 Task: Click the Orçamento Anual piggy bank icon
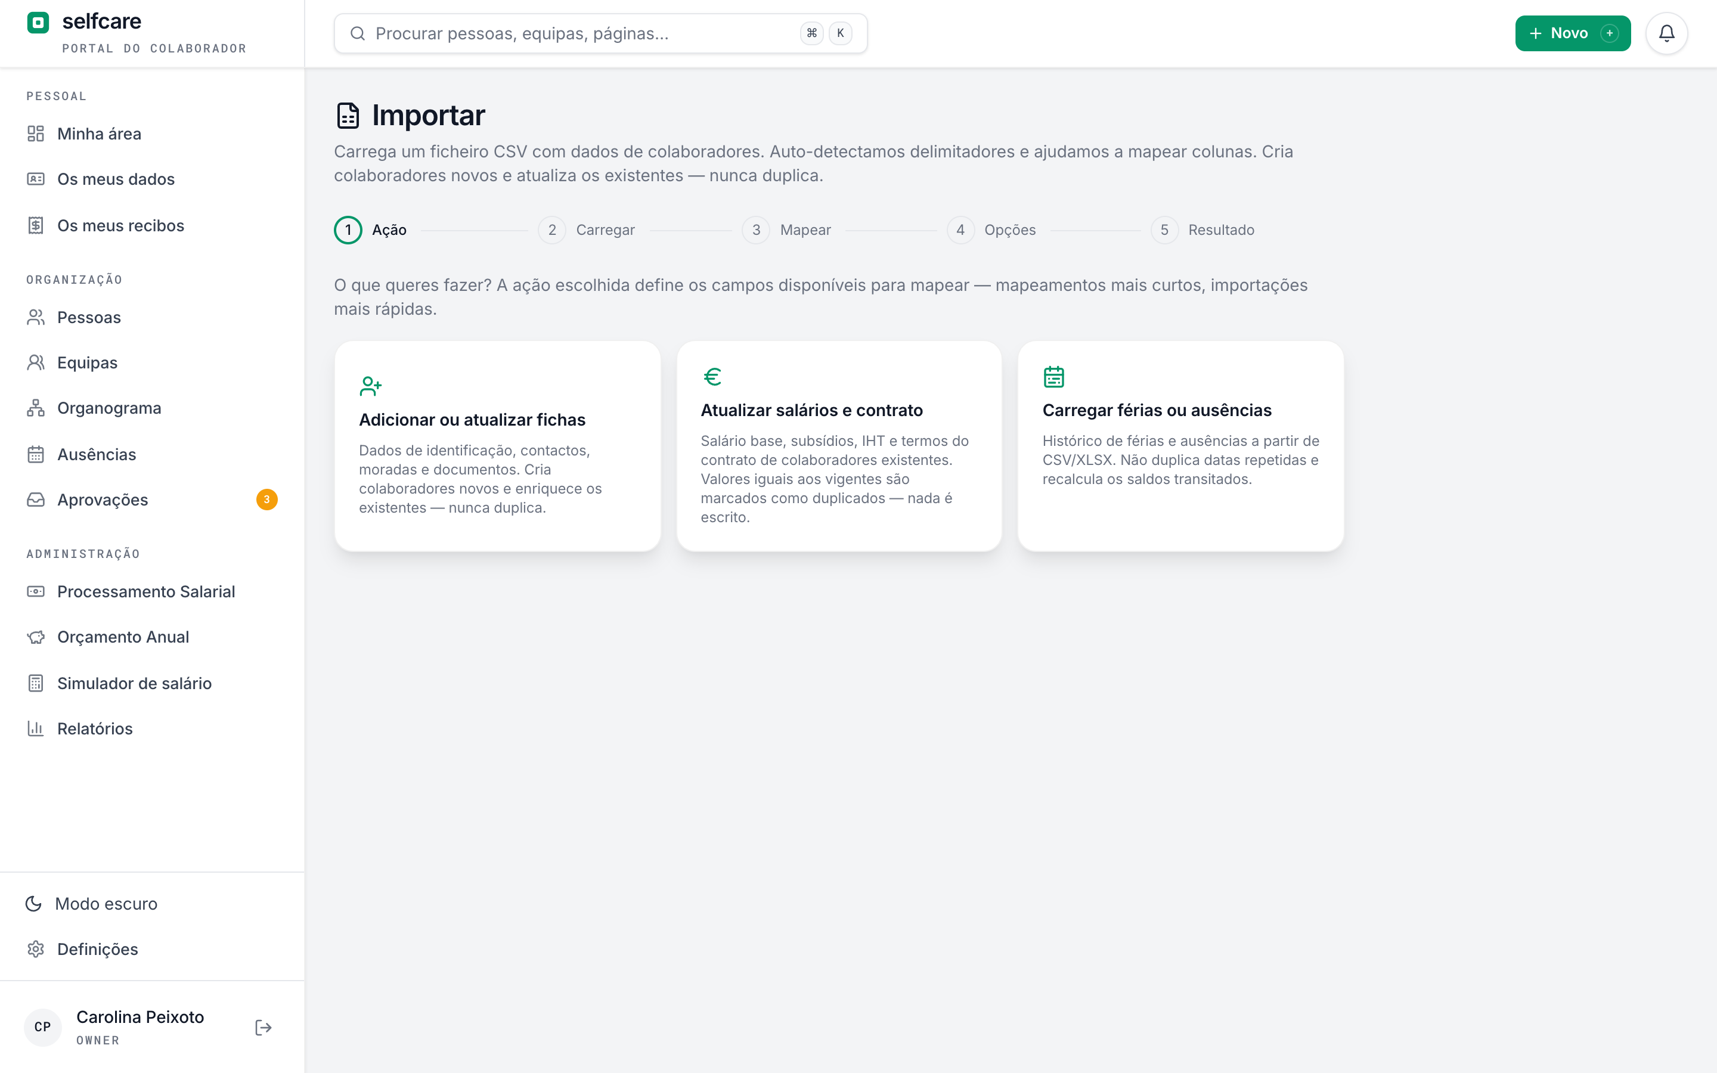pos(36,637)
